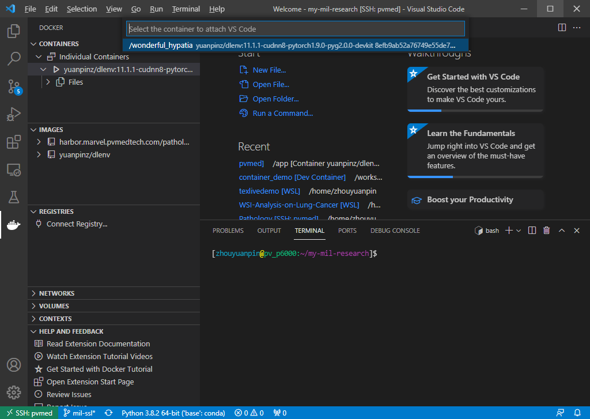Screen dimensions: 590x419
Task: Open the Selection menu
Action: 82,9
